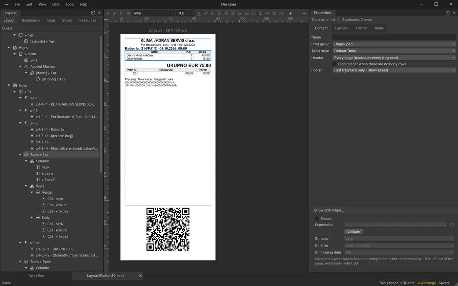Justify text alignment
This screenshot has width=458, height=286.
point(233,13)
